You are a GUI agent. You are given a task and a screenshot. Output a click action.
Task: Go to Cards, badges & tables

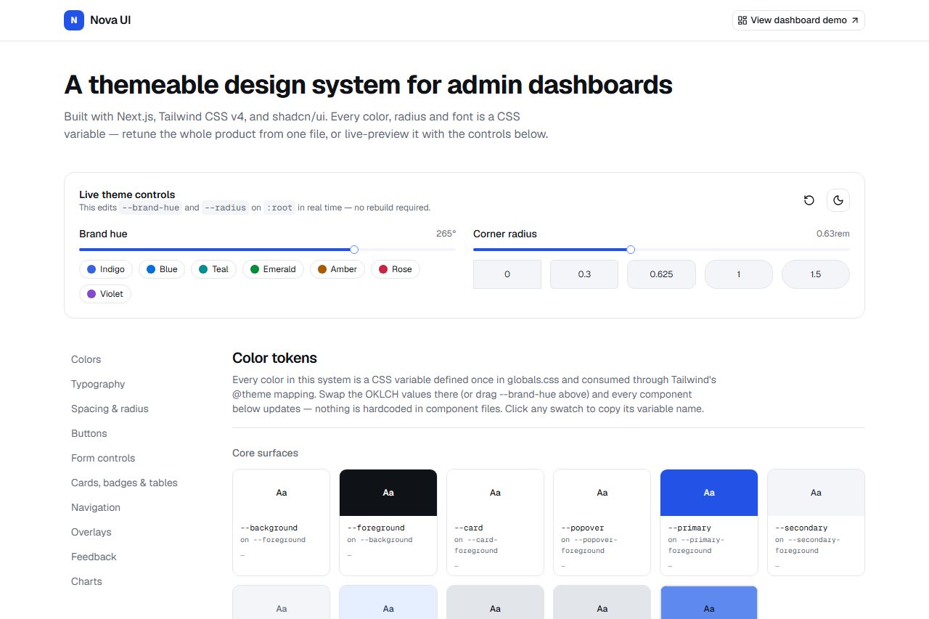pos(124,483)
